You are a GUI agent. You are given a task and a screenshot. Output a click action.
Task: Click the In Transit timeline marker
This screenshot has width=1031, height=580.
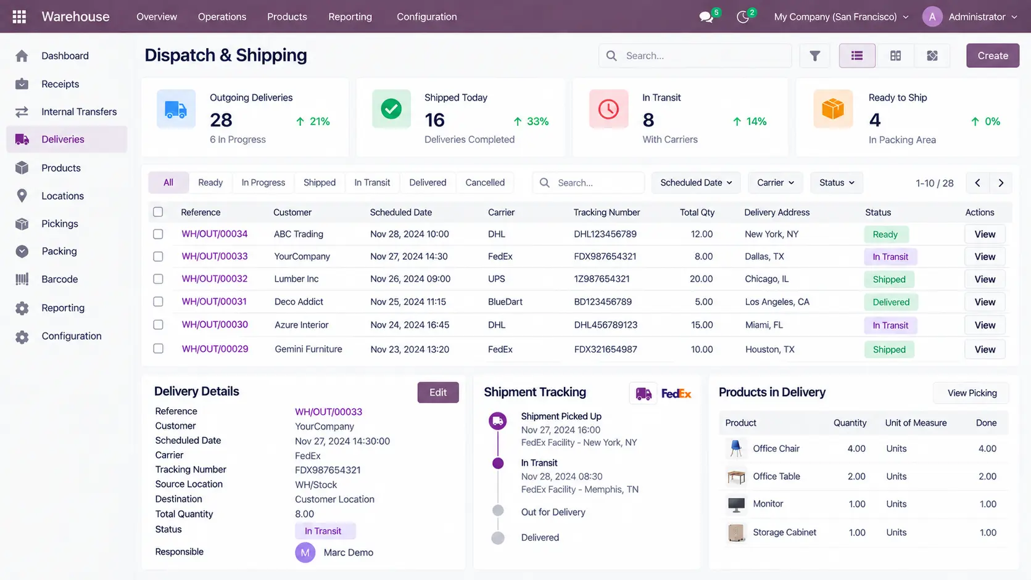pos(498,464)
